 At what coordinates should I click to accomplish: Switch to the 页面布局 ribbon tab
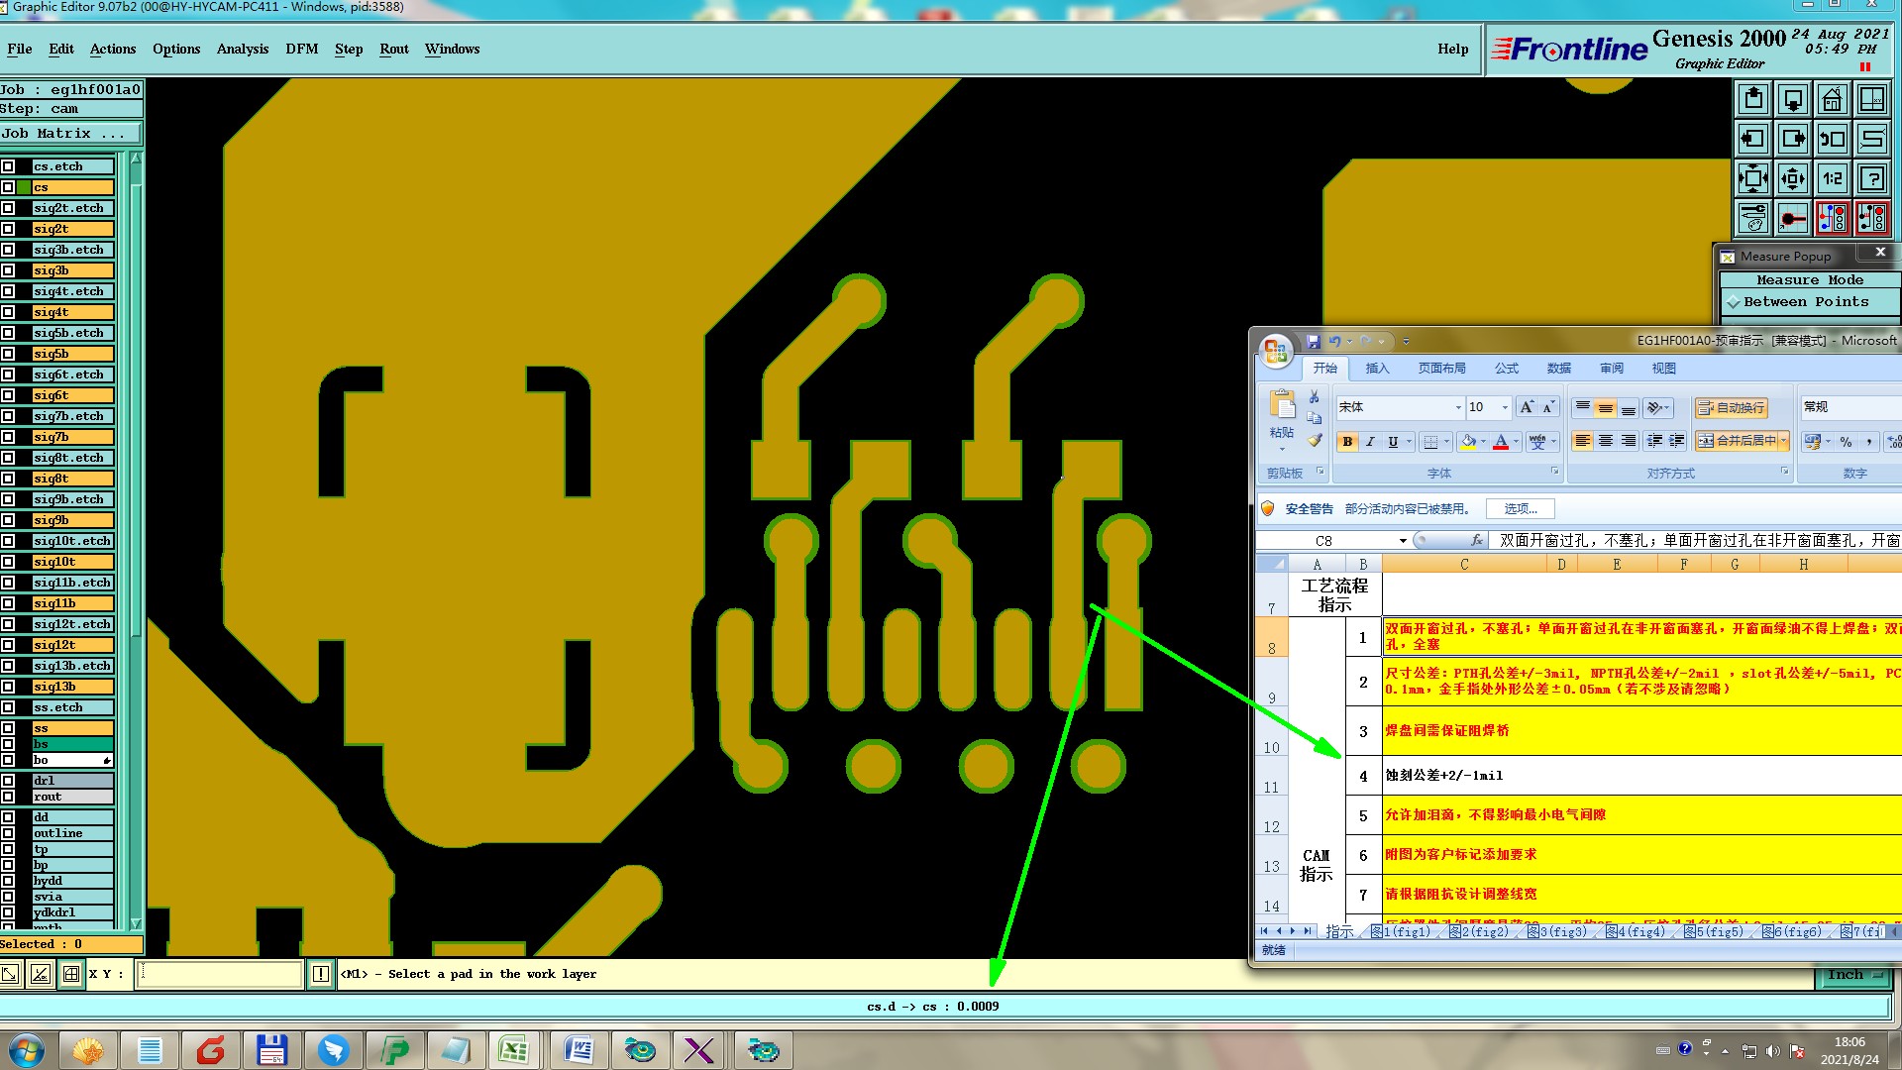pos(1441,369)
